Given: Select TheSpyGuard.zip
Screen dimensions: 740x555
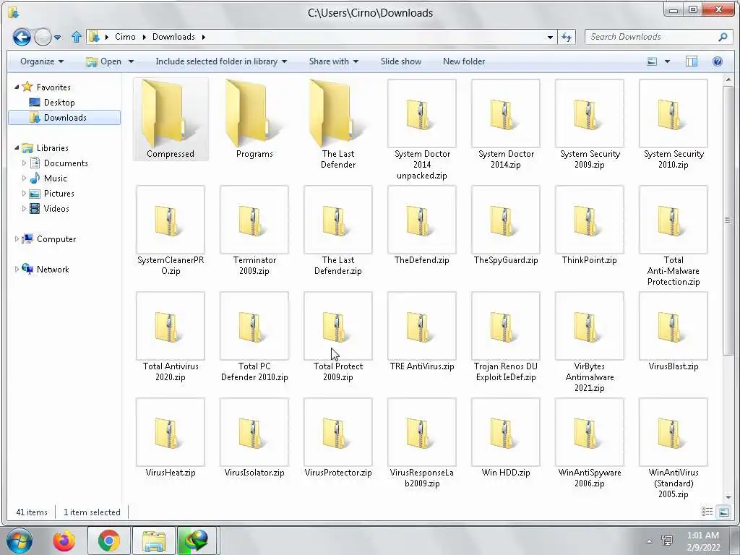Looking at the screenshot, I should coord(506,225).
